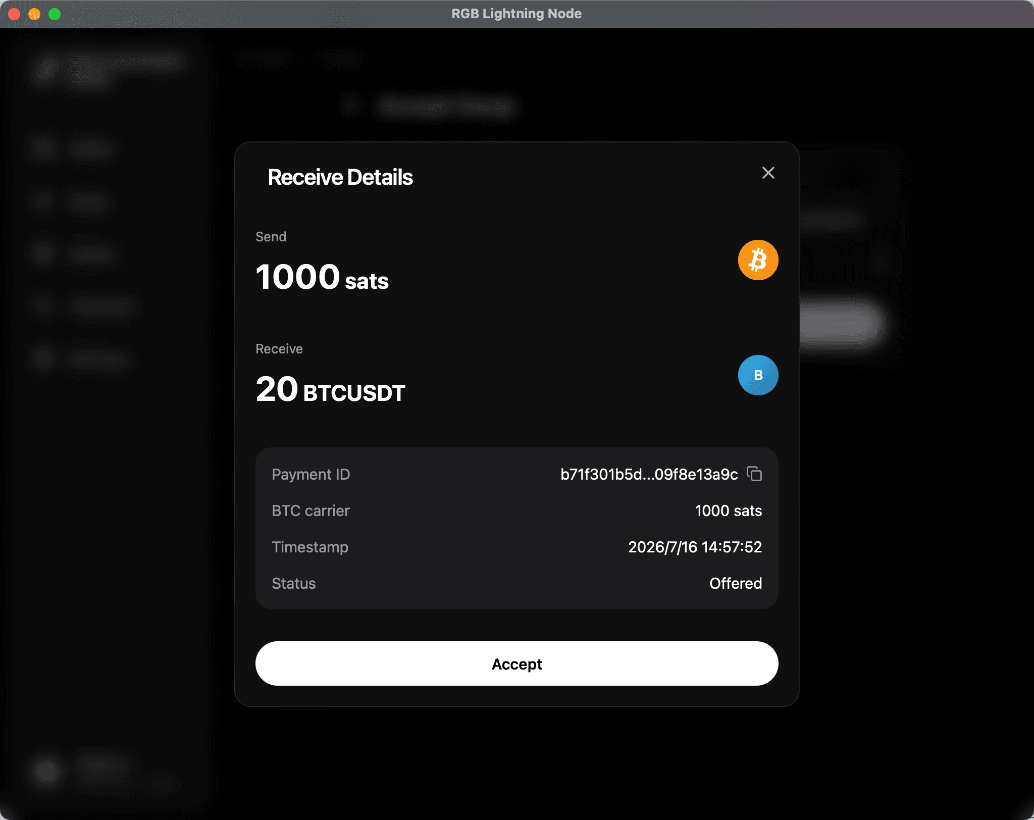
Task: Click the Receive label above 20 BTCUSDT
Action: click(x=279, y=349)
